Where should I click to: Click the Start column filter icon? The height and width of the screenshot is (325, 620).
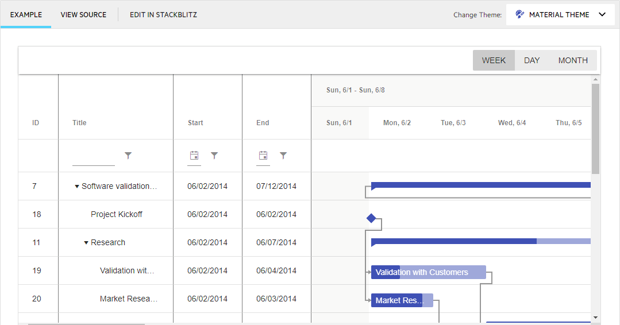click(x=214, y=156)
